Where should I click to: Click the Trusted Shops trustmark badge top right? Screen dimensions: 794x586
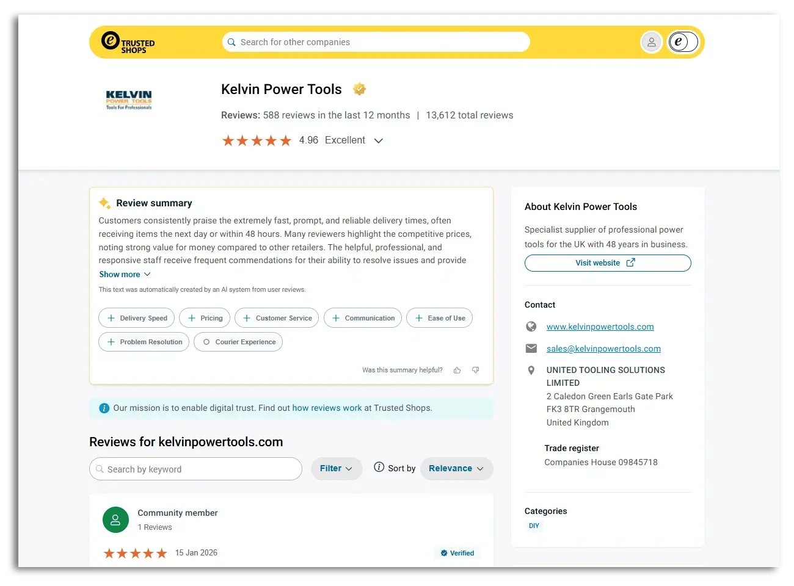682,42
